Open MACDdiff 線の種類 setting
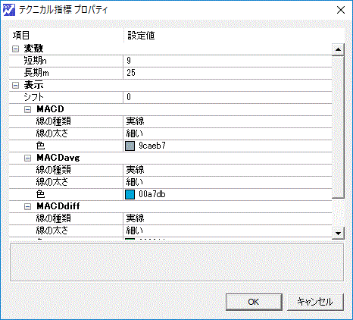This screenshot has height=320, width=353. (227, 218)
